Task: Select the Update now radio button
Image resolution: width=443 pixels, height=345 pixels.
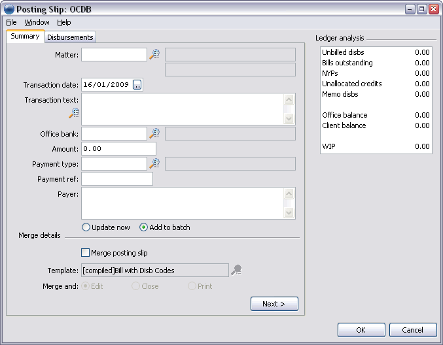Action: tap(86, 227)
